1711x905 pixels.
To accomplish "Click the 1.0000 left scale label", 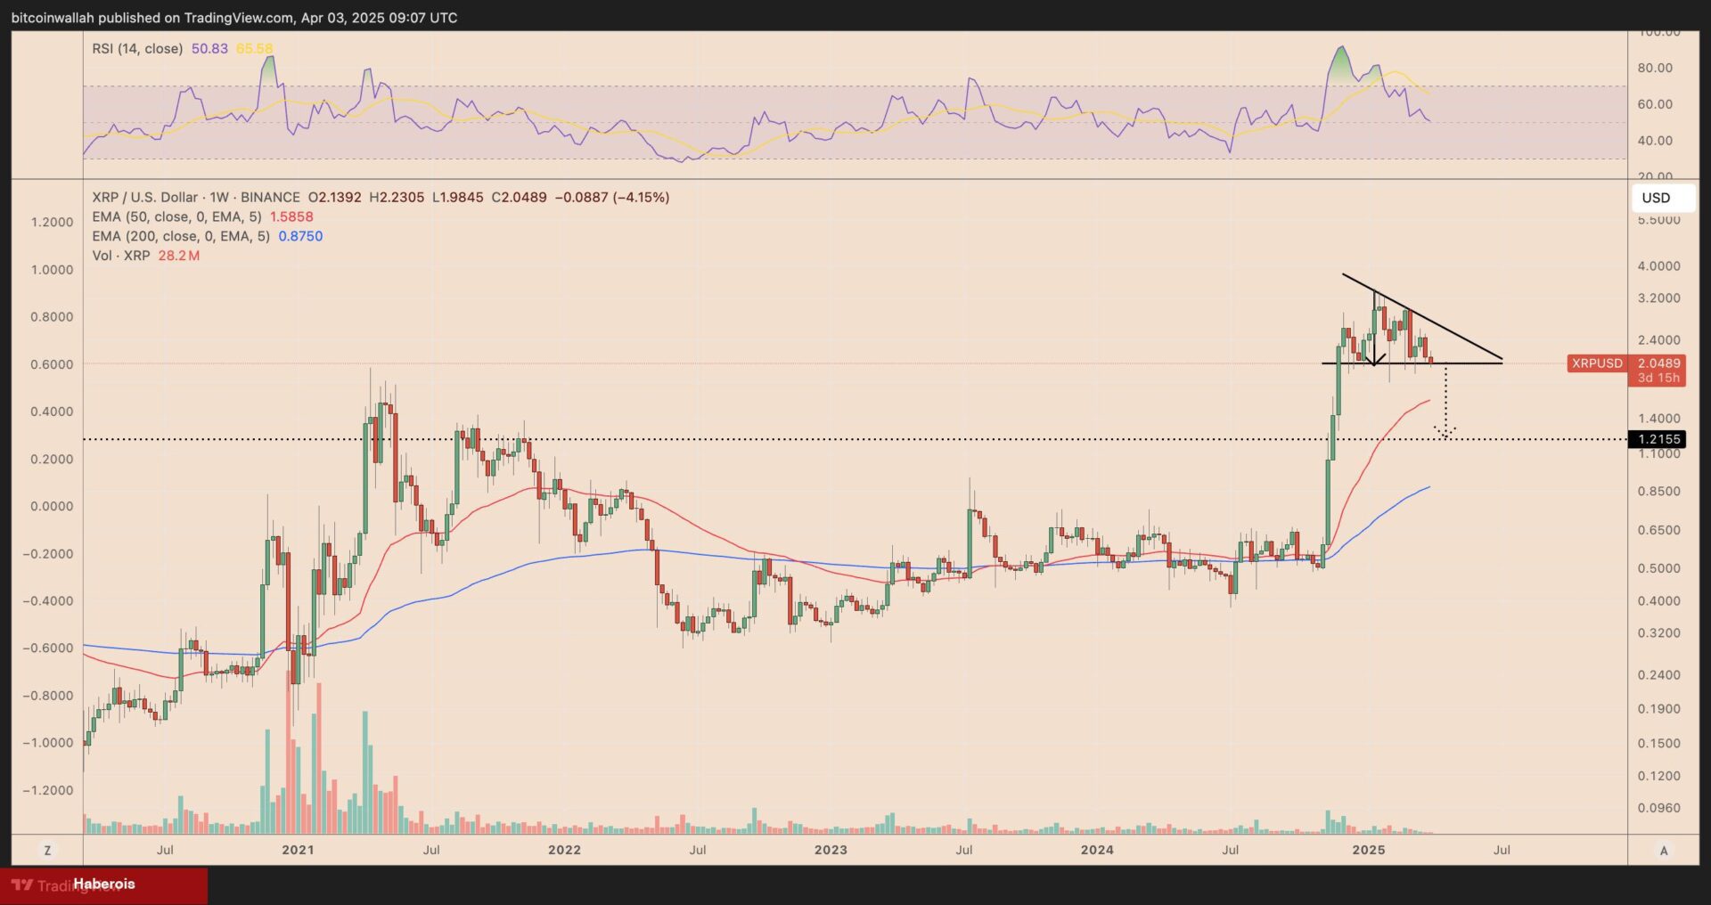I will (53, 270).
